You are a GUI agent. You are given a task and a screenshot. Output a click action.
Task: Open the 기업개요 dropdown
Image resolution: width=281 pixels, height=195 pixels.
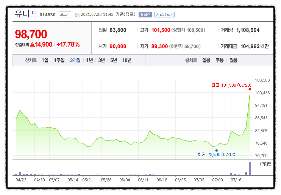(164, 14)
